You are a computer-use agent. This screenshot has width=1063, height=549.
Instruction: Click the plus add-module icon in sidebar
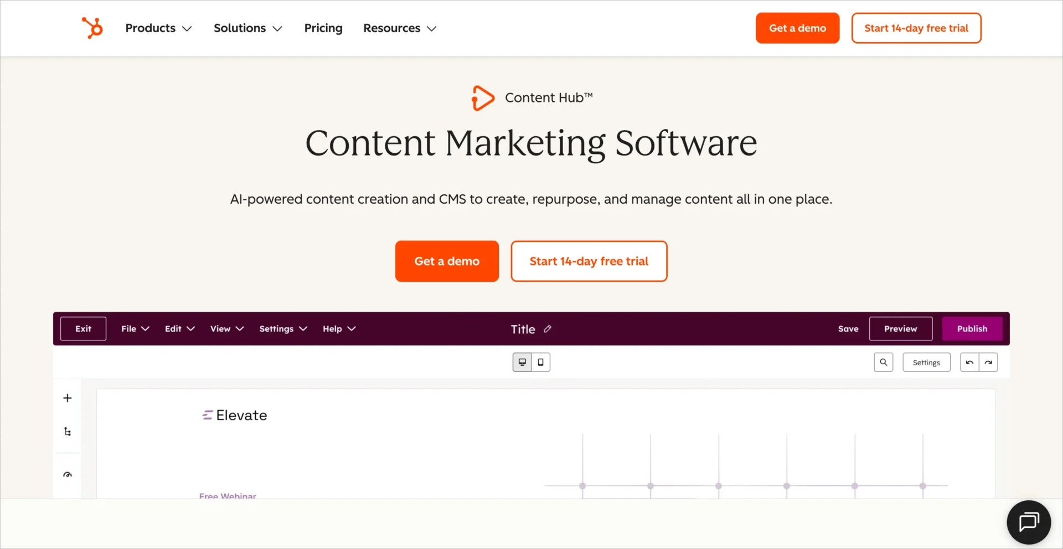pos(68,398)
